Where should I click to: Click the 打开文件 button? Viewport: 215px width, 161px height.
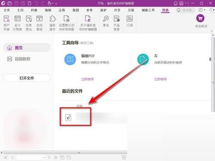27,78
